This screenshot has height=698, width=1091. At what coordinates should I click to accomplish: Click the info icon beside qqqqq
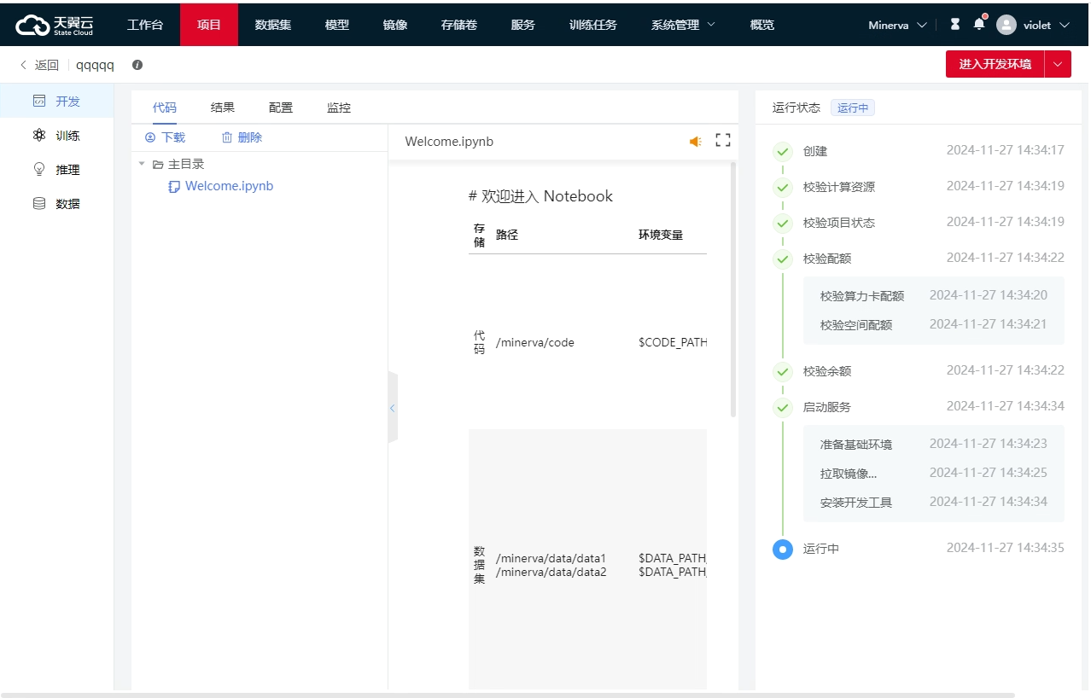click(x=137, y=65)
